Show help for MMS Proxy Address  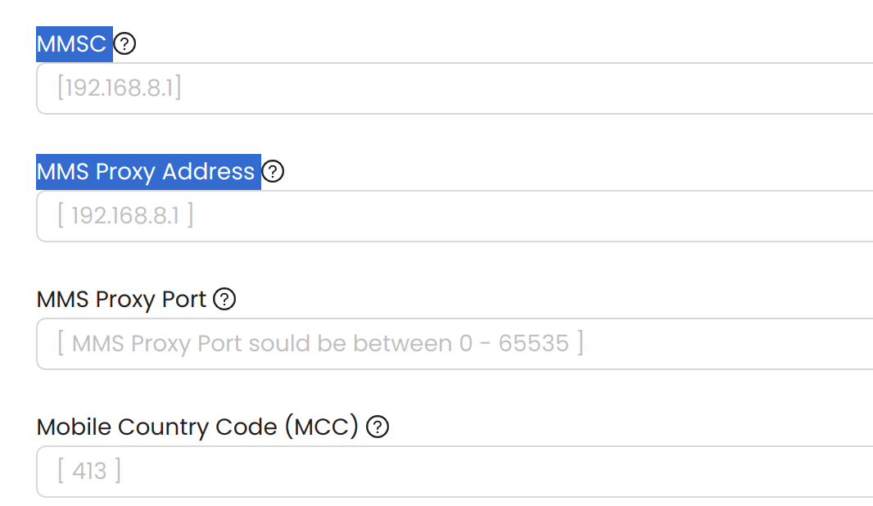[x=273, y=171]
